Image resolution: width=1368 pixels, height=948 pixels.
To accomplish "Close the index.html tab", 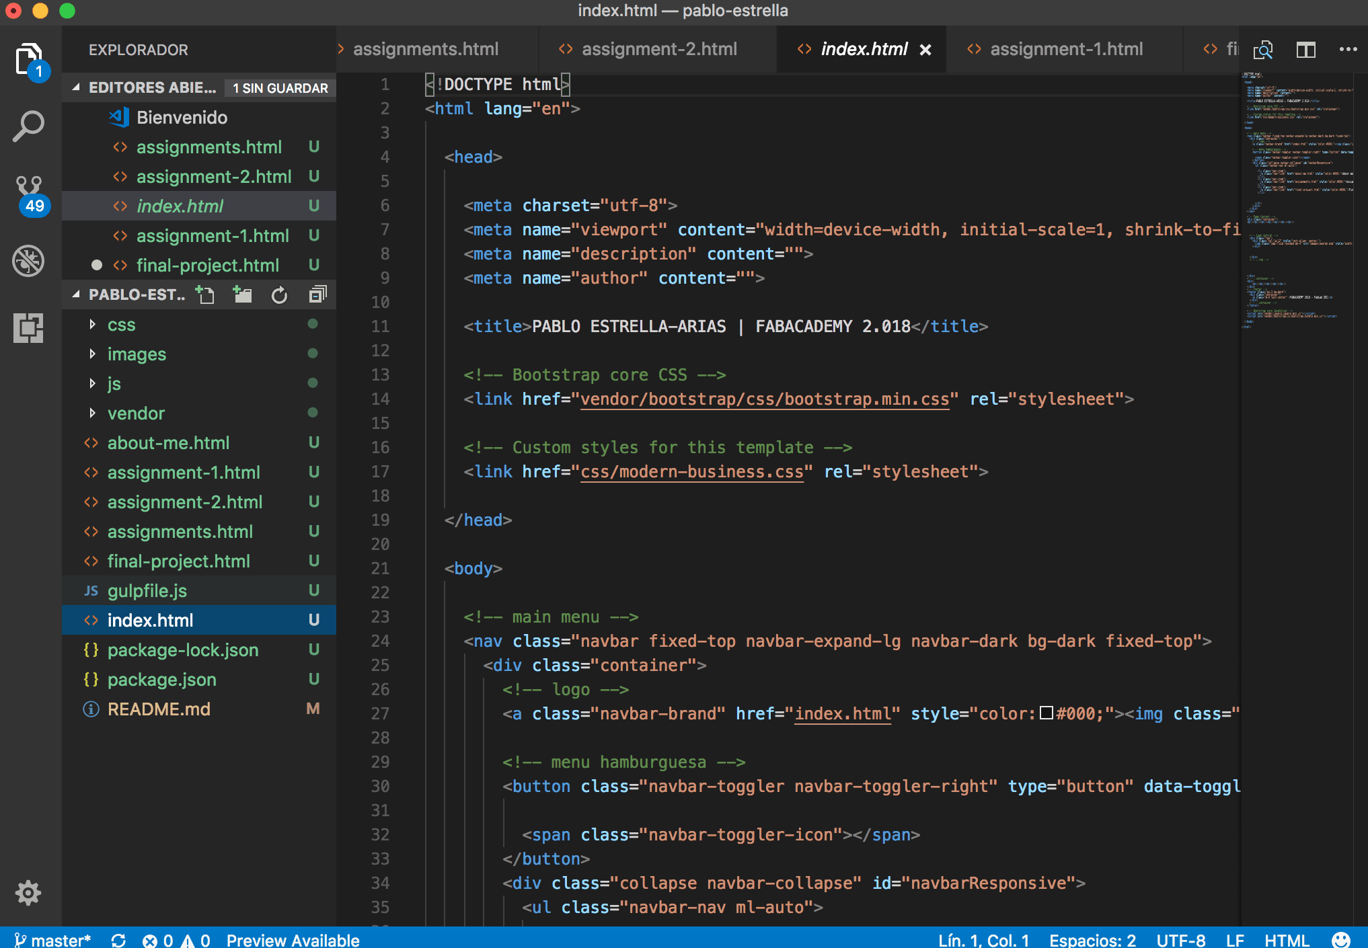I will (925, 50).
